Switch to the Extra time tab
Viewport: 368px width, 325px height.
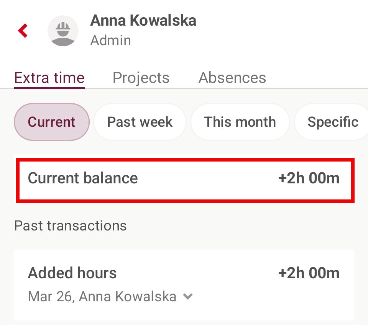click(49, 78)
